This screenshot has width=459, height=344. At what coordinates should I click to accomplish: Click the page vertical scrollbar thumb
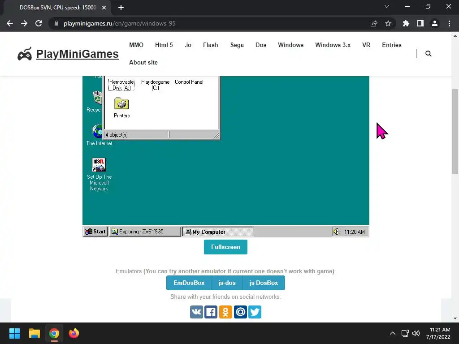coord(455,131)
